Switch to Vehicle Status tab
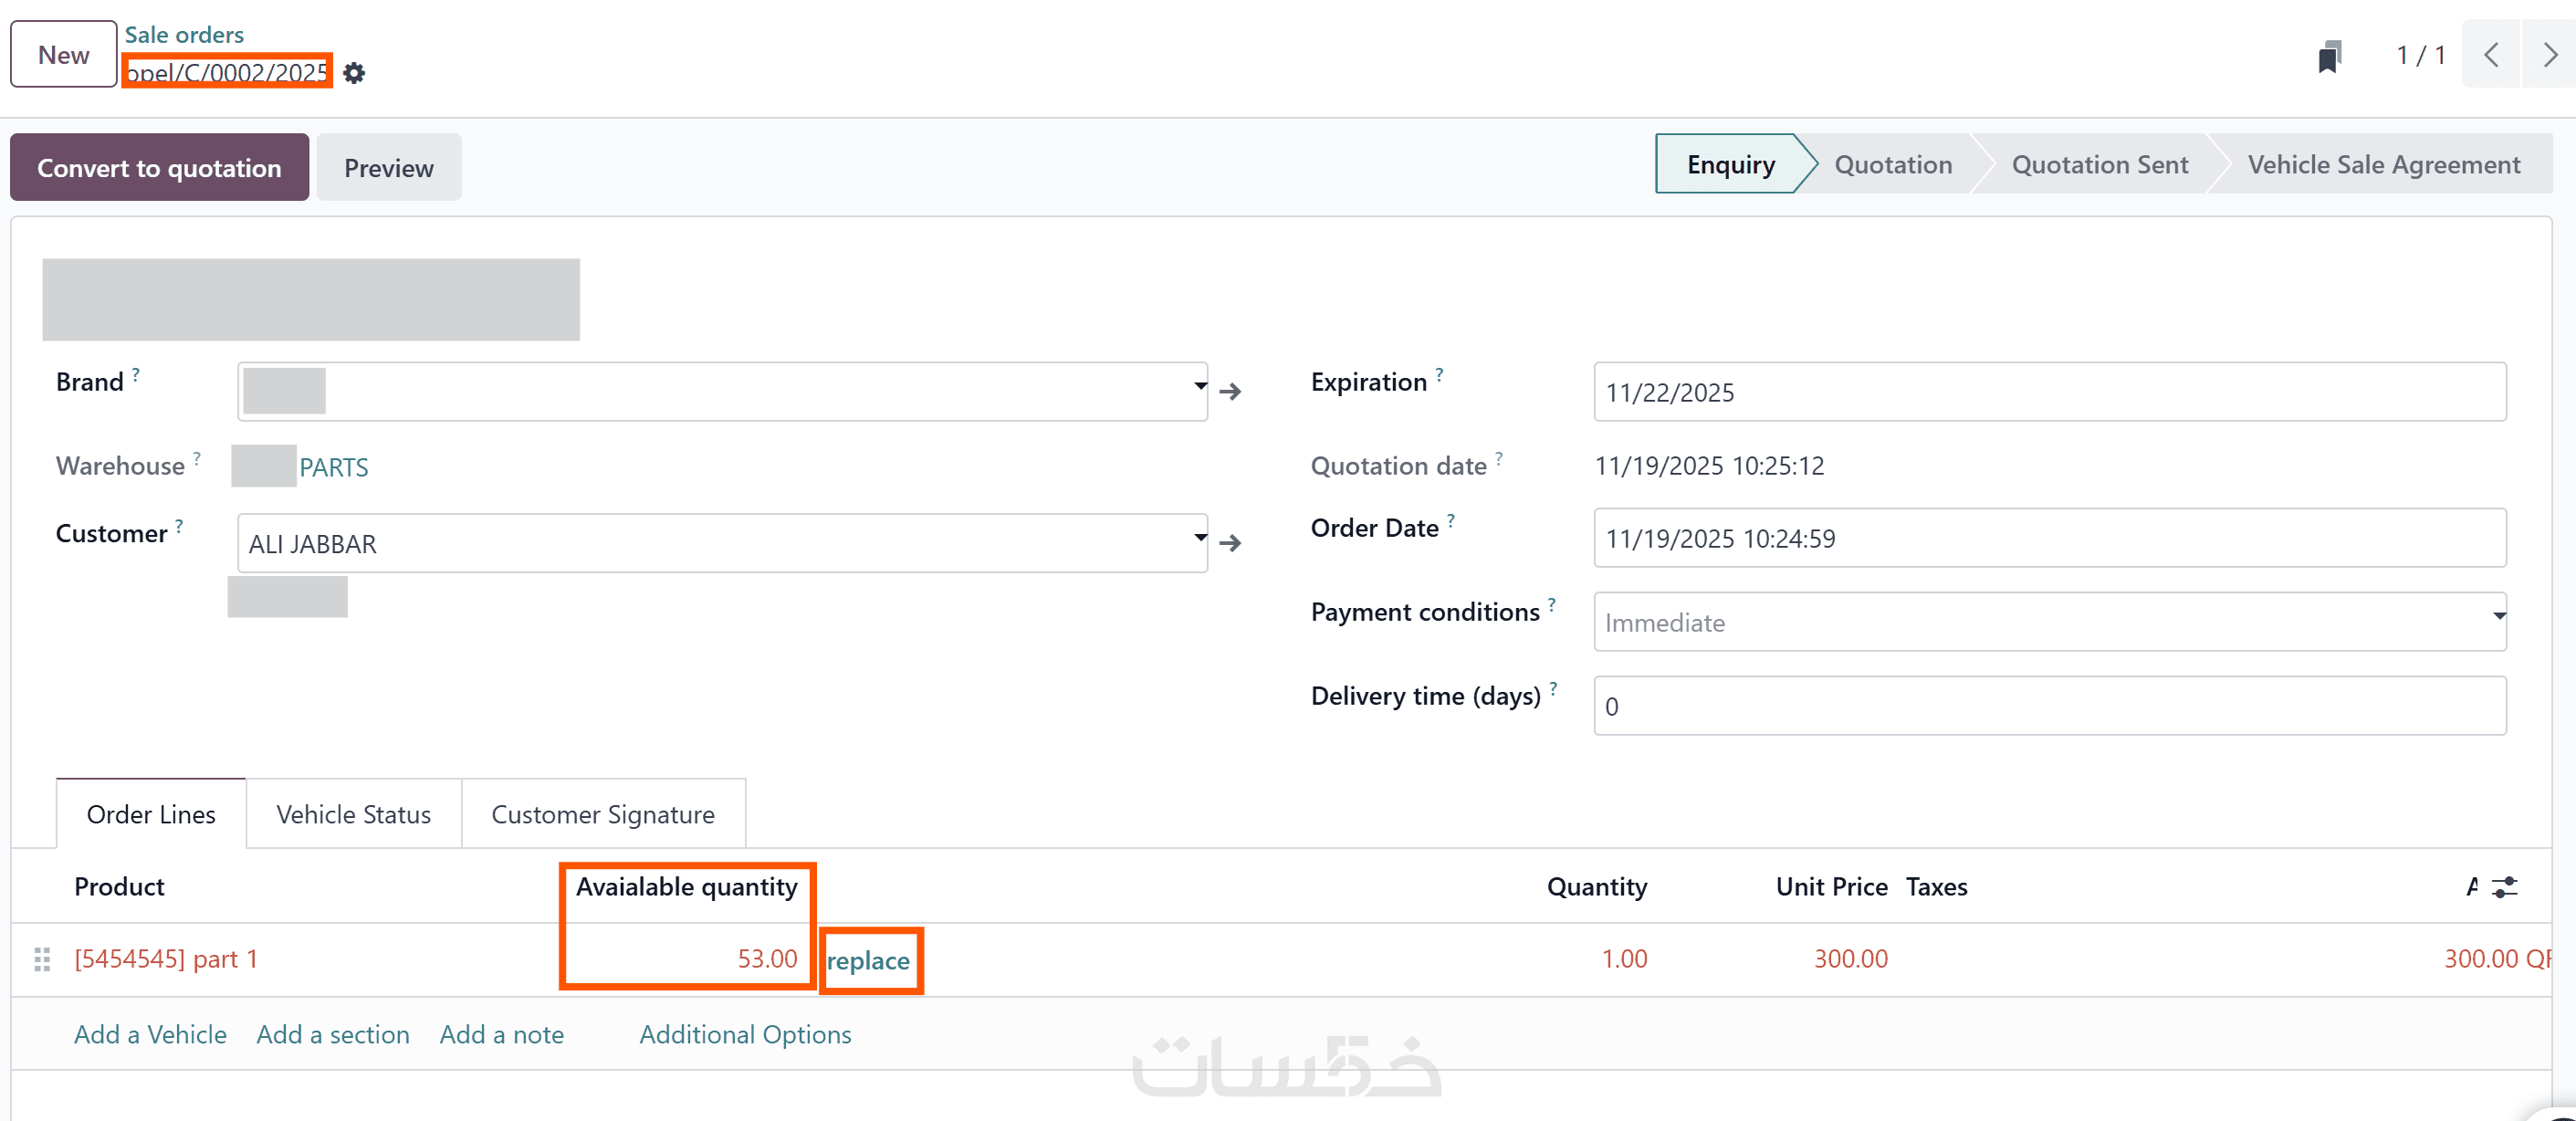Viewport: 2576px width, 1121px height. coord(353,814)
